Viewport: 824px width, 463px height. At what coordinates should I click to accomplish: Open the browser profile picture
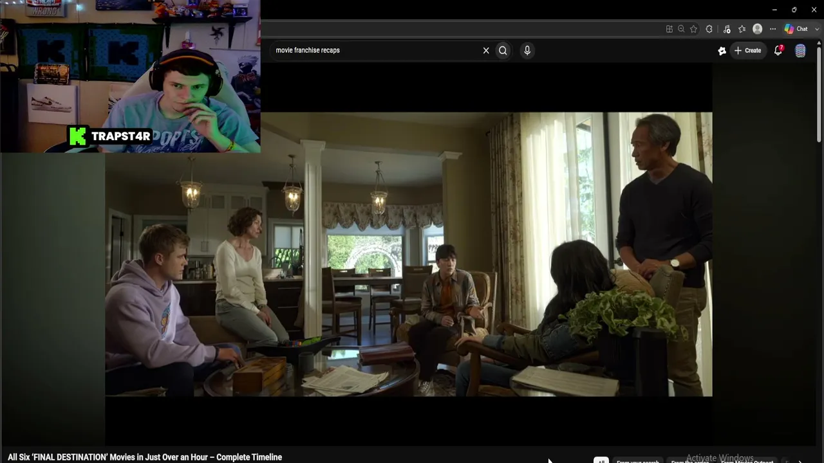758,29
